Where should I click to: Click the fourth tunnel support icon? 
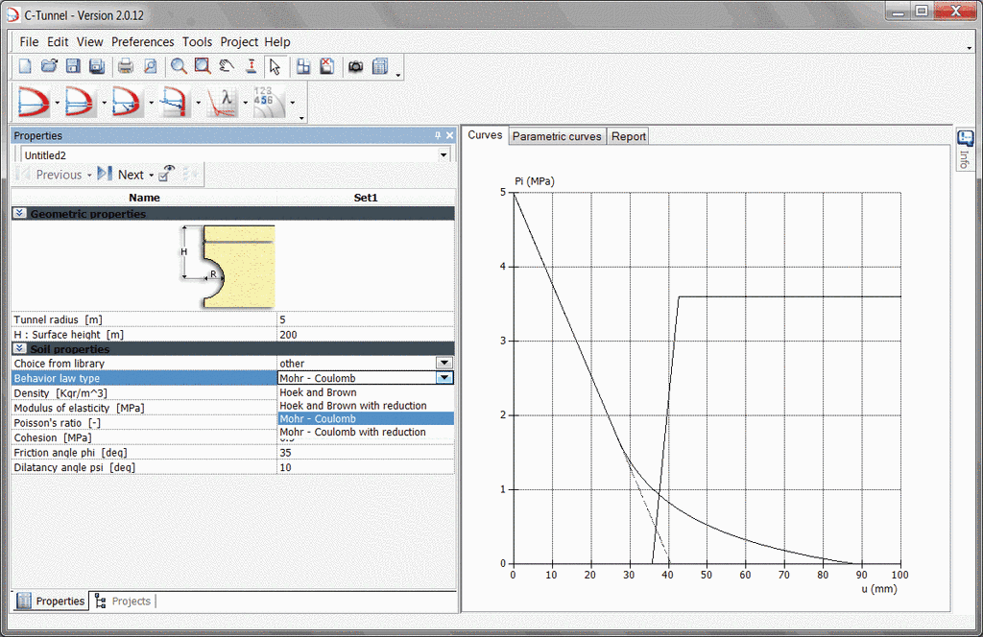tap(175, 102)
